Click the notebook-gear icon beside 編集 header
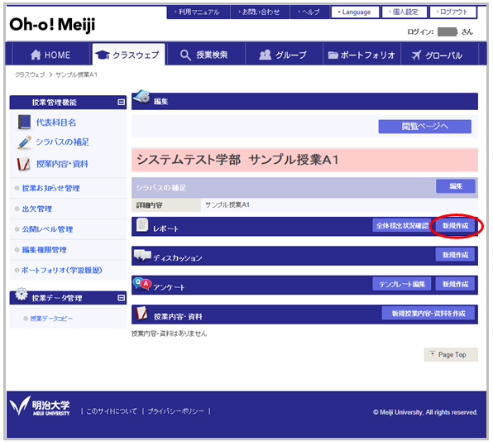 (x=141, y=97)
